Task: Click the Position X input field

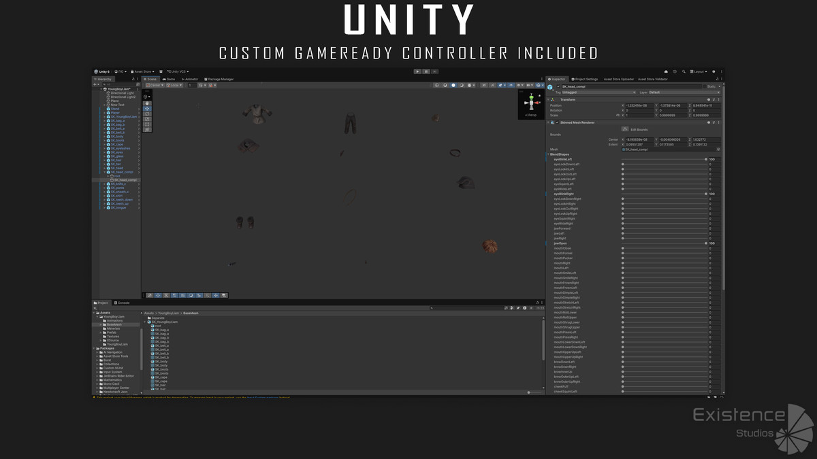Action: (x=639, y=105)
